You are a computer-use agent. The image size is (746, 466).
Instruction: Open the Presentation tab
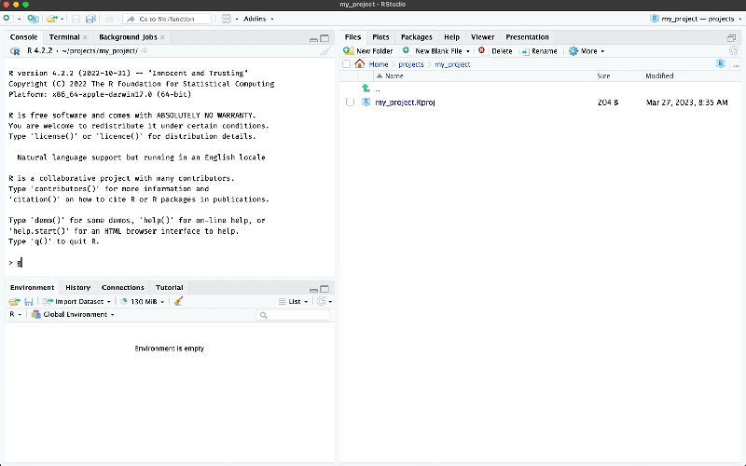(x=527, y=37)
